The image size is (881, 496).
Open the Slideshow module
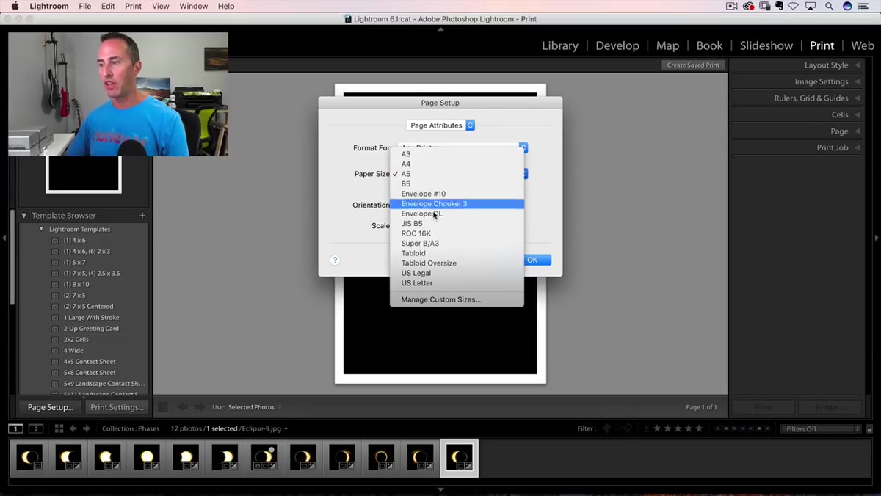tap(766, 45)
